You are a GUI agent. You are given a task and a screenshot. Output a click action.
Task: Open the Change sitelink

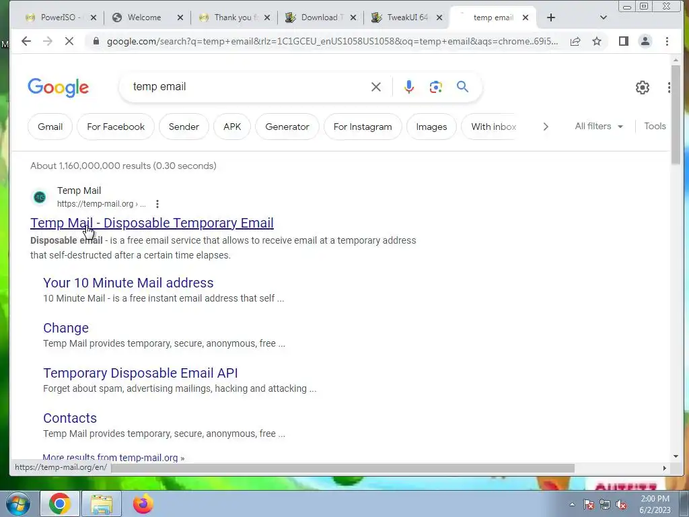(66, 328)
